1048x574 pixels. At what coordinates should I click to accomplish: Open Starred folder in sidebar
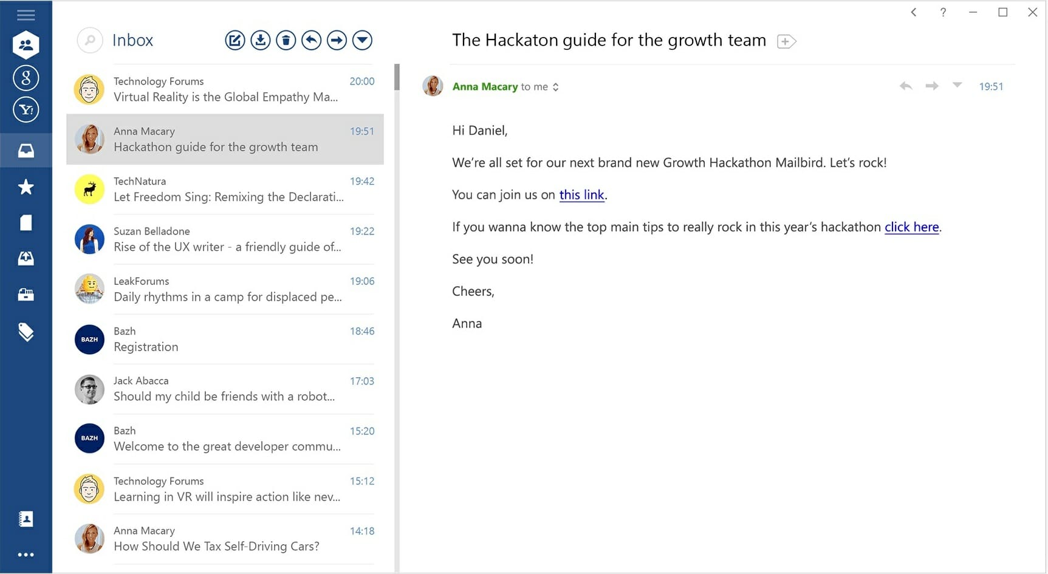tap(26, 187)
